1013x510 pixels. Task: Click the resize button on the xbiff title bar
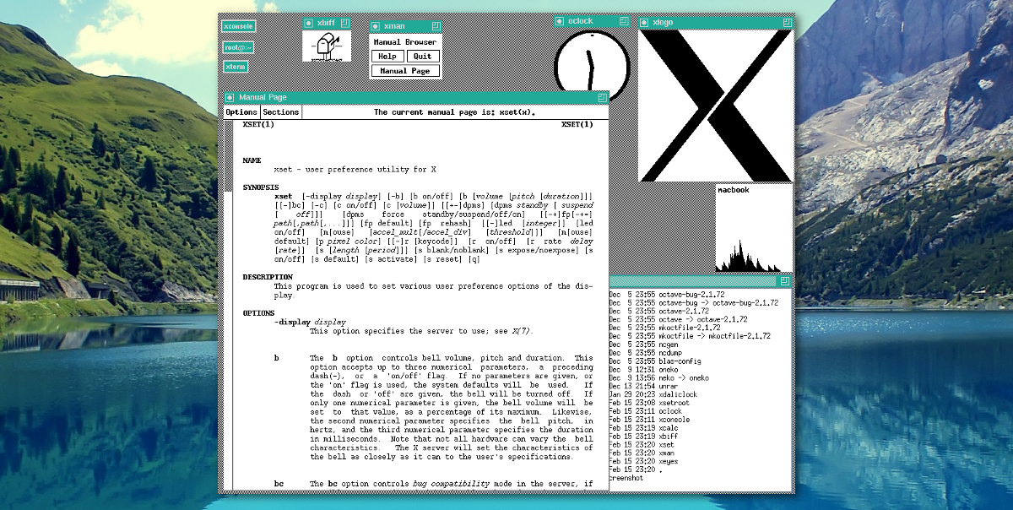(x=345, y=24)
